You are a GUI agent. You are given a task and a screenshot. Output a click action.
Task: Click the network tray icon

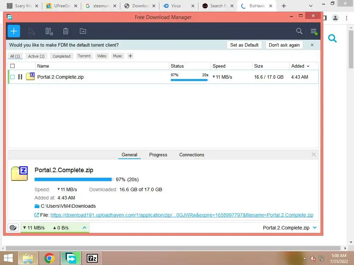click(322, 258)
